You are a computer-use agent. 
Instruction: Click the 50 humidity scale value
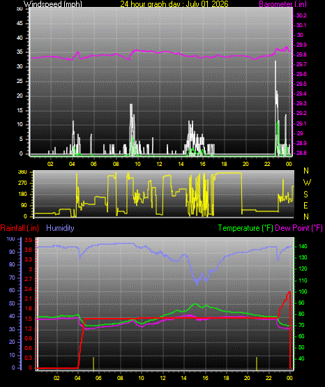[12, 303]
